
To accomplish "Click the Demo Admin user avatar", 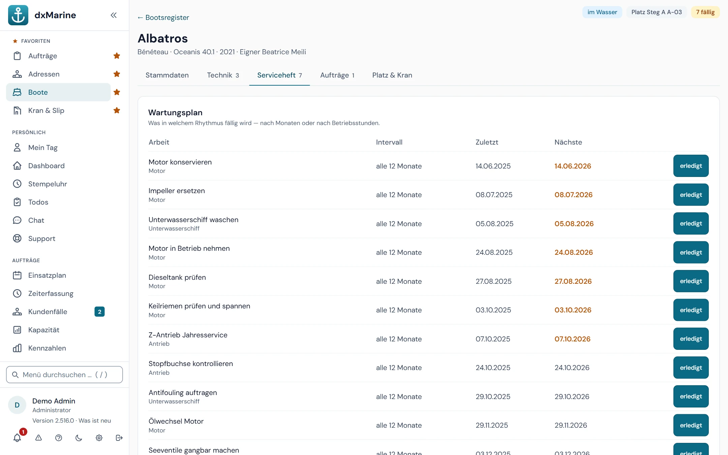I will [17, 405].
